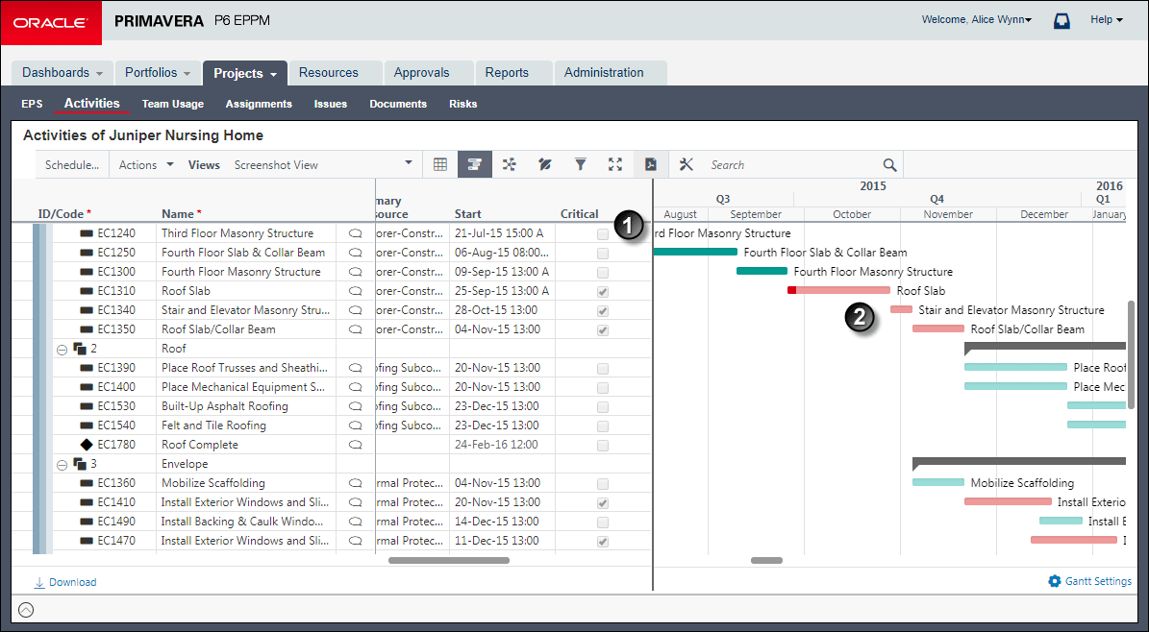This screenshot has width=1149, height=632.
Task: Click the WBS icon for Envelope group
Action: point(80,464)
